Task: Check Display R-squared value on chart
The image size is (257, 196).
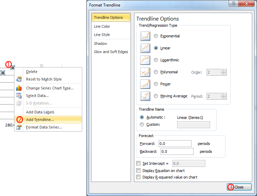Action: [x=138, y=177]
